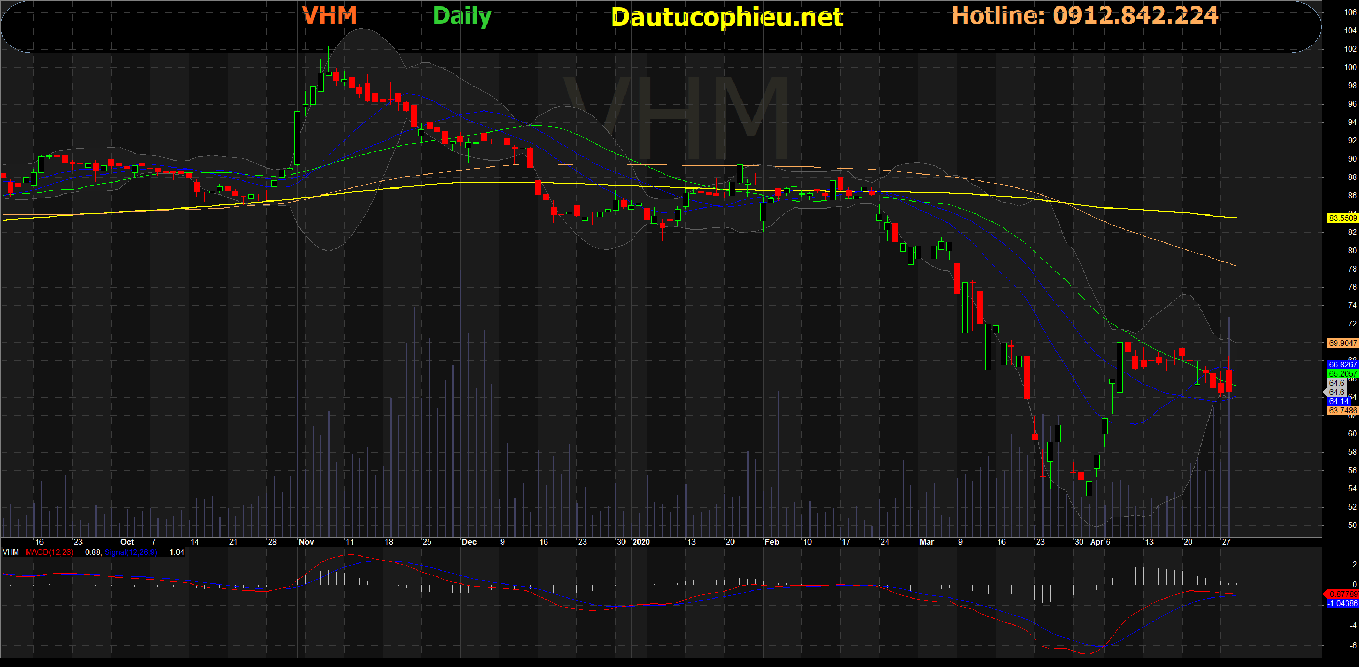Click the Feb label on date axis
The height and width of the screenshot is (667, 1359).
tap(772, 542)
